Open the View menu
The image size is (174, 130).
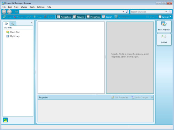pyautogui.click(x=16, y=7)
